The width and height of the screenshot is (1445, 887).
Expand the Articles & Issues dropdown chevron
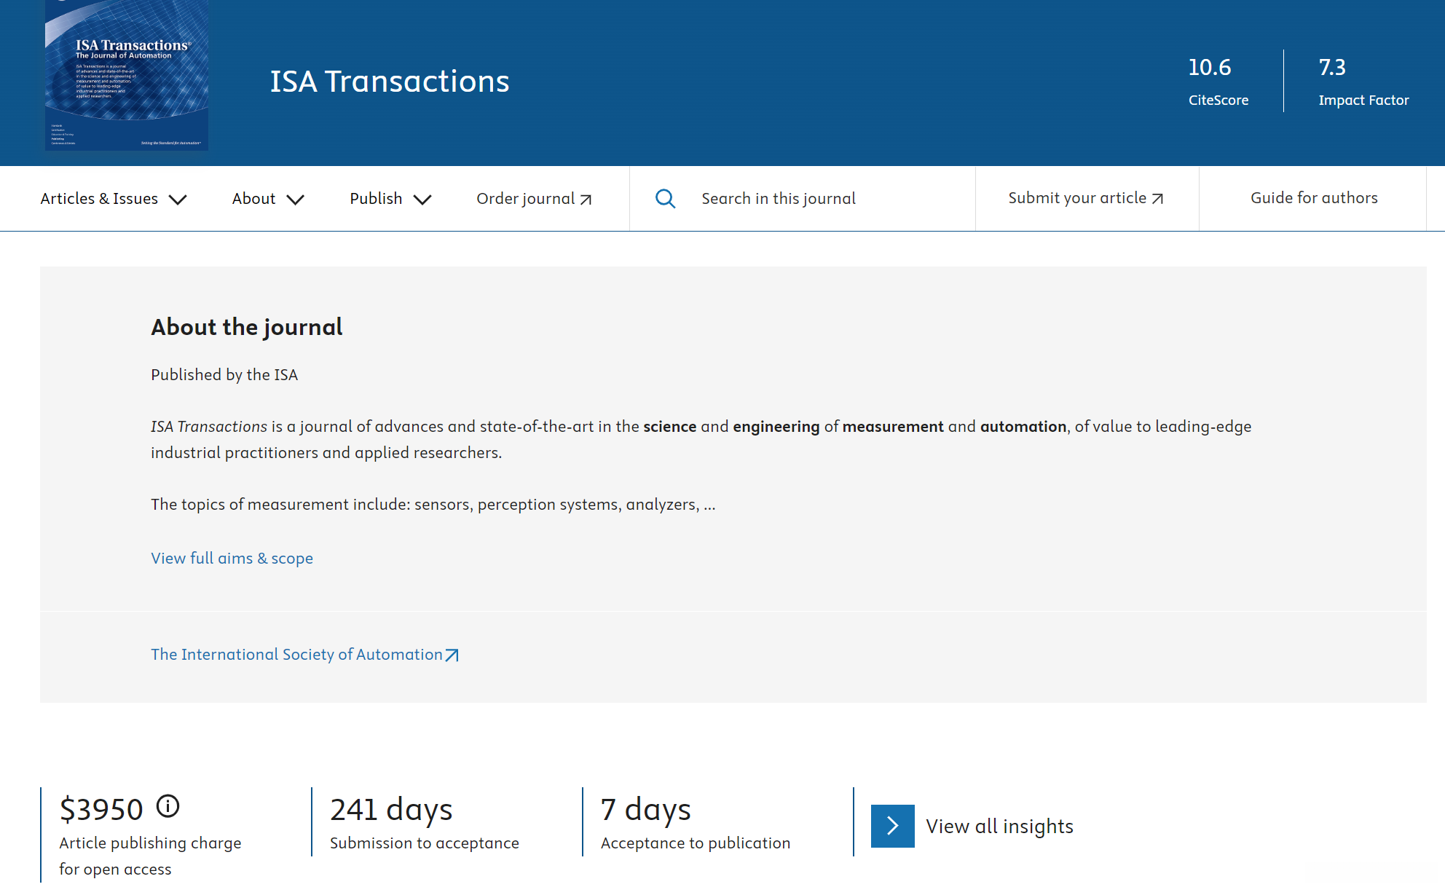click(x=178, y=200)
